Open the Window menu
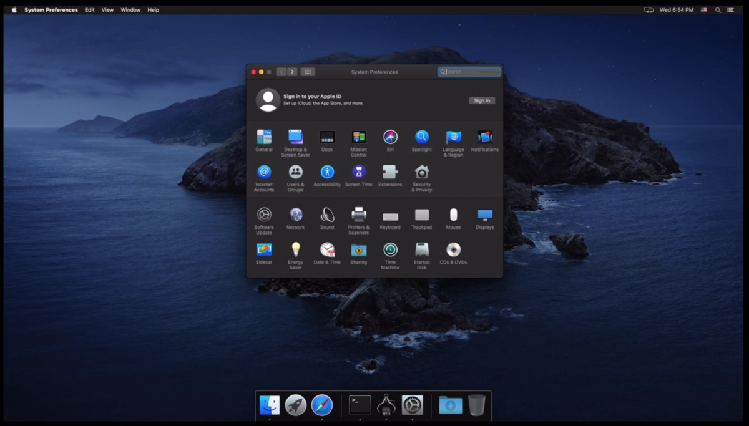This screenshot has width=749, height=426. pyautogui.click(x=130, y=10)
